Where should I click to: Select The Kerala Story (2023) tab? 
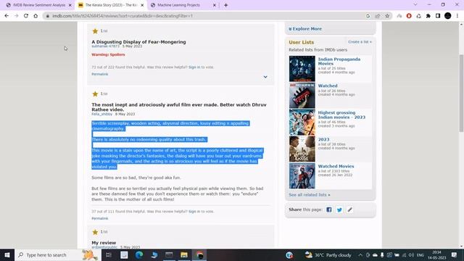click(111, 5)
